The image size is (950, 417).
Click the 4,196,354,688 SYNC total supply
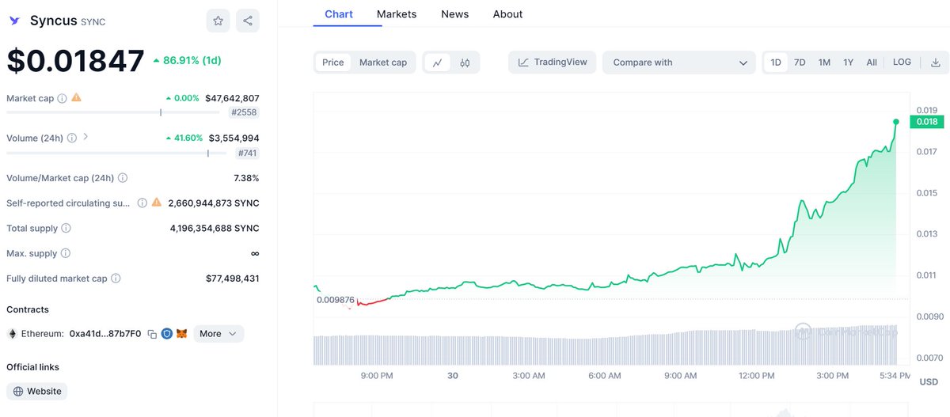click(x=215, y=228)
